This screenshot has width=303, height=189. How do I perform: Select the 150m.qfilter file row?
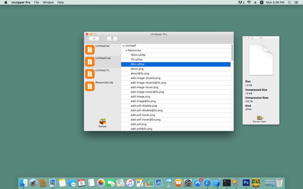(x=176, y=55)
